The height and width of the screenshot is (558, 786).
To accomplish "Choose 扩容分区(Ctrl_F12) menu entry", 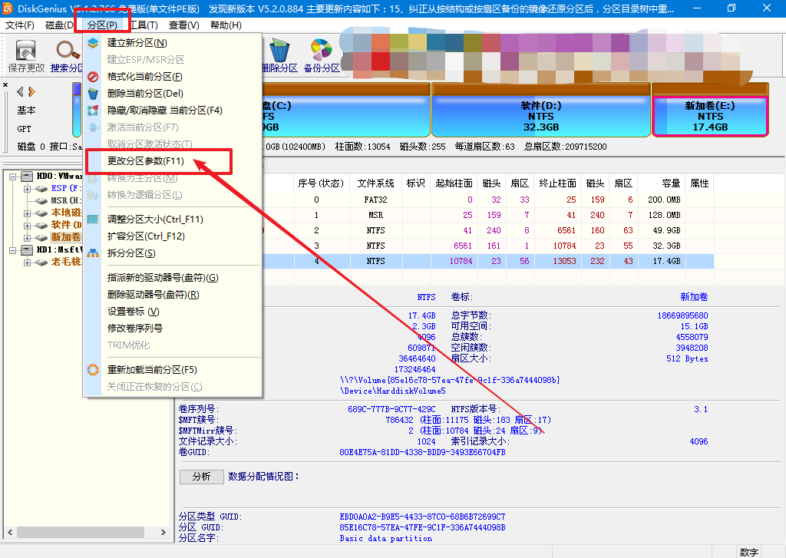I will 146,236.
